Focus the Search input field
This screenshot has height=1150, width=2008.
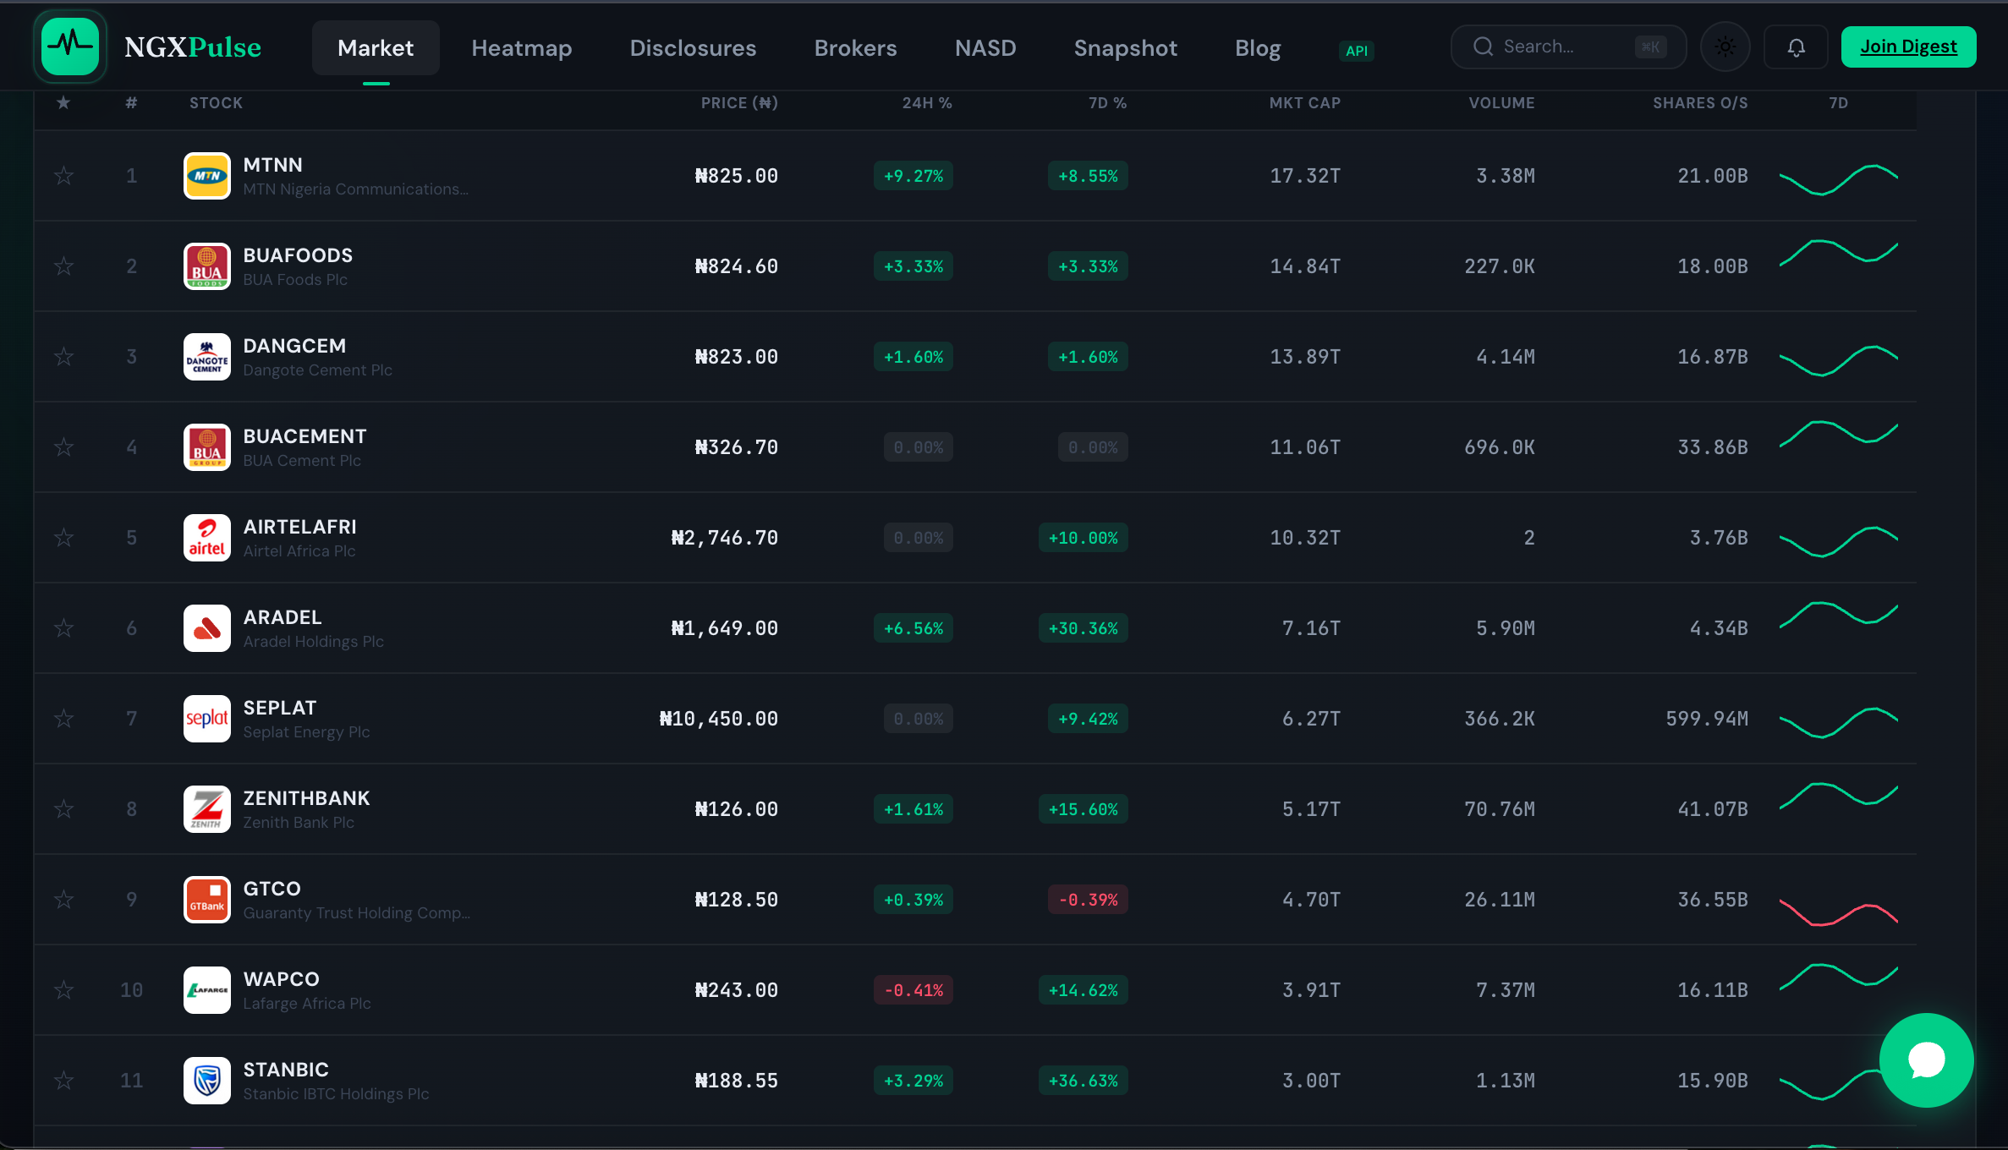coord(1568,47)
